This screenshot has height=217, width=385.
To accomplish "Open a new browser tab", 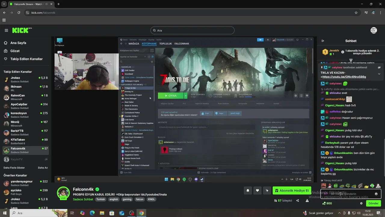I will [x=58, y=4].
